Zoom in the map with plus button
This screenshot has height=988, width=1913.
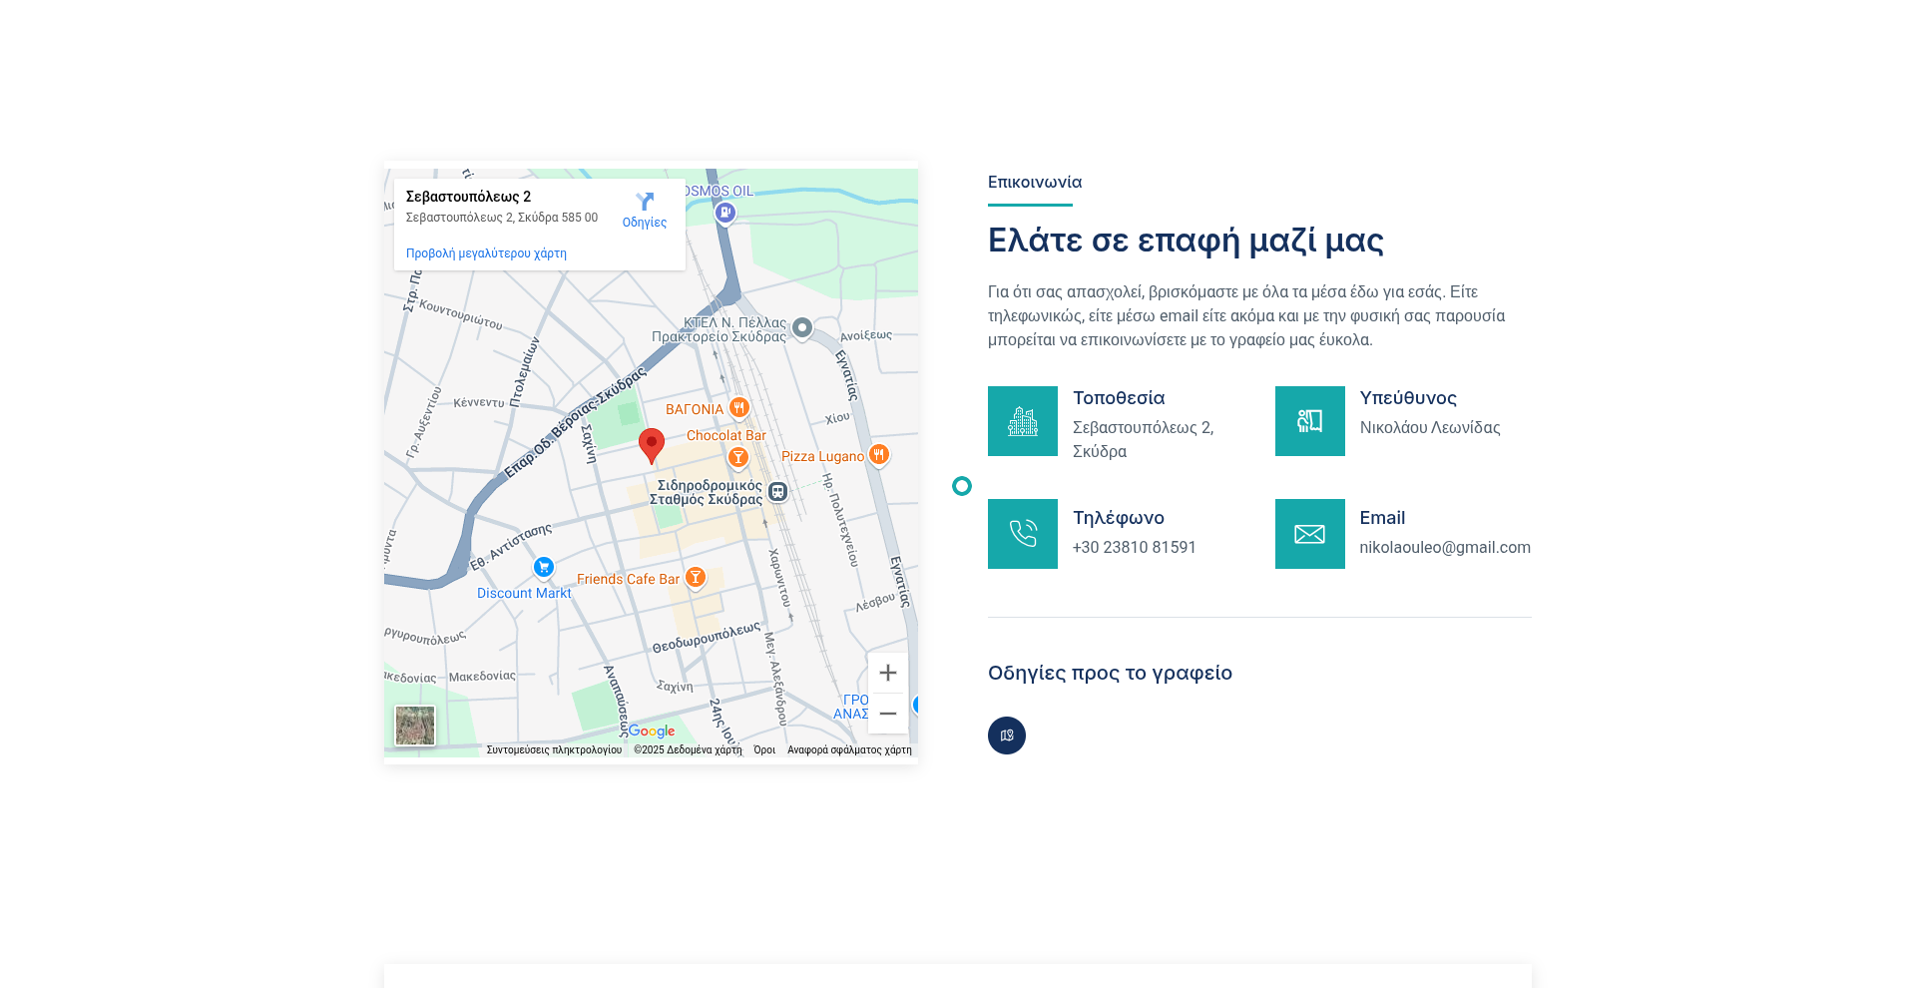click(x=888, y=673)
